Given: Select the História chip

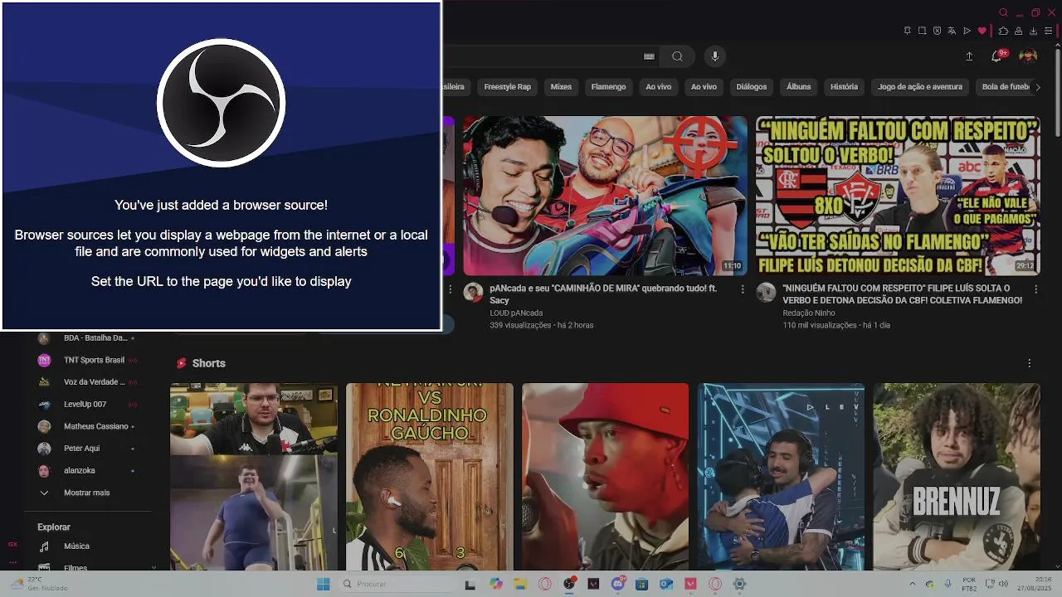Looking at the screenshot, I should [844, 86].
